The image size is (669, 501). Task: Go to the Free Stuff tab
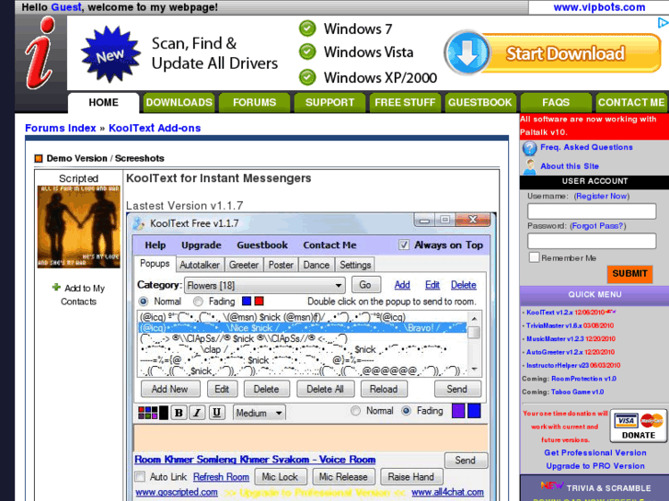pyautogui.click(x=405, y=103)
